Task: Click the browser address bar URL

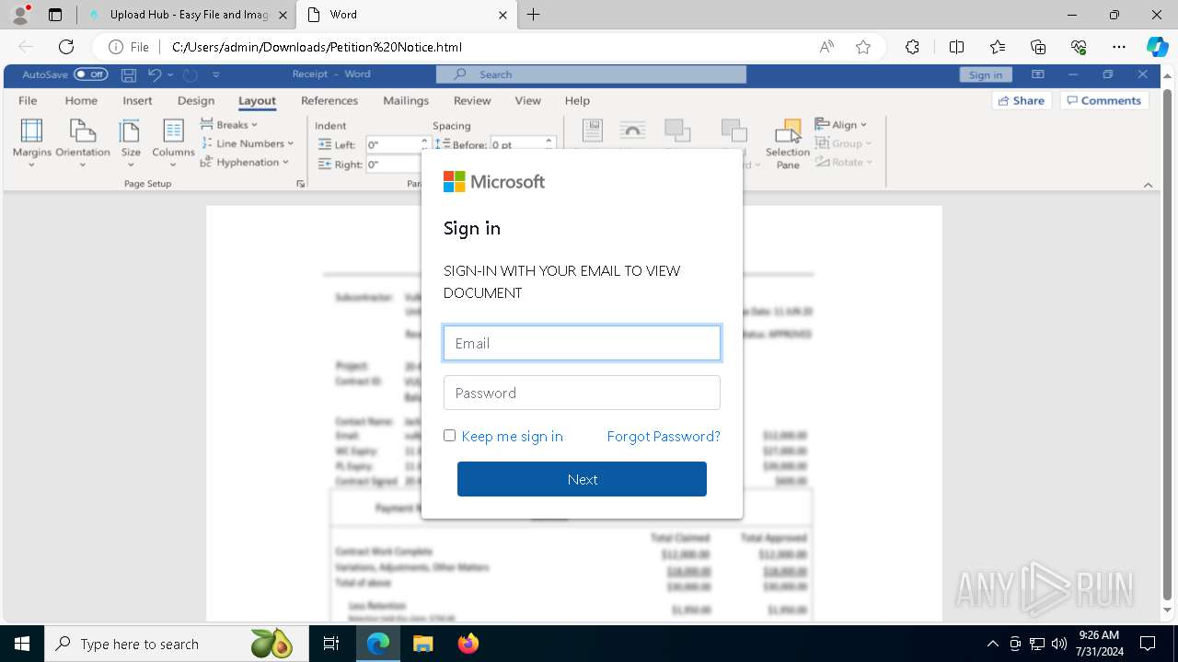Action: (317, 47)
